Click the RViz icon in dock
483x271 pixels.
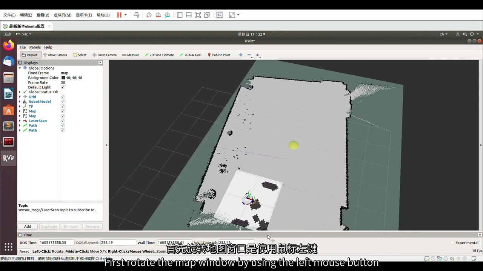tap(8, 158)
